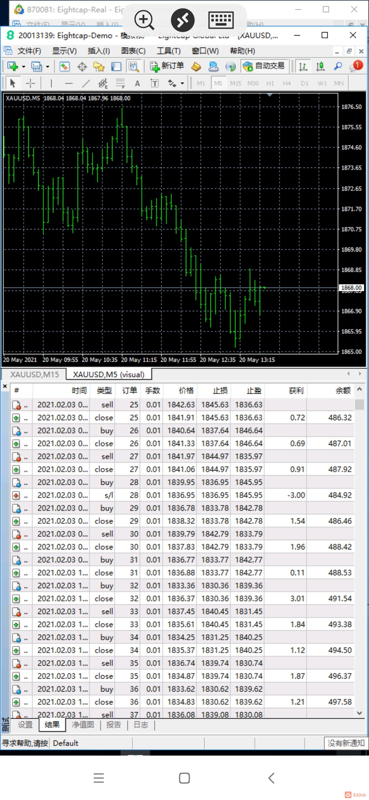Open the 插入(I) menu
369x800 pixels.
click(x=99, y=51)
